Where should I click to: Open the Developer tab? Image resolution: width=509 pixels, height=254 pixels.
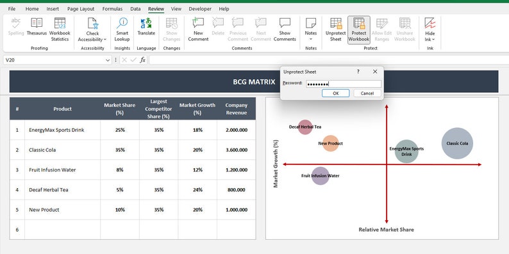tap(200, 9)
